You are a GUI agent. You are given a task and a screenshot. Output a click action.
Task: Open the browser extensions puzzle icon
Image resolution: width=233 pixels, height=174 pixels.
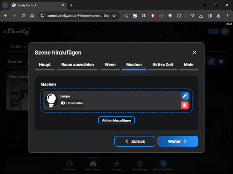click(x=179, y=16)
